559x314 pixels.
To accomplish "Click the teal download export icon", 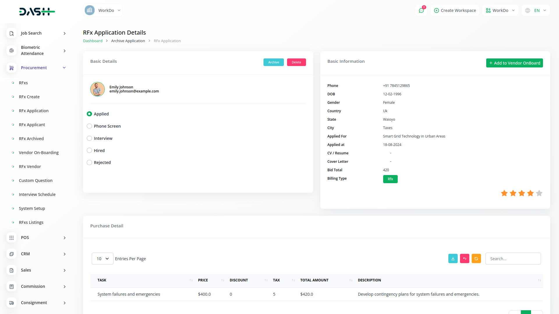I will click(453, 258).
